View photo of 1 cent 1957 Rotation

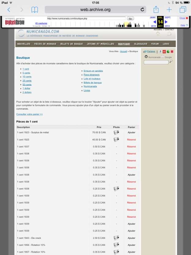coord(116,252)
